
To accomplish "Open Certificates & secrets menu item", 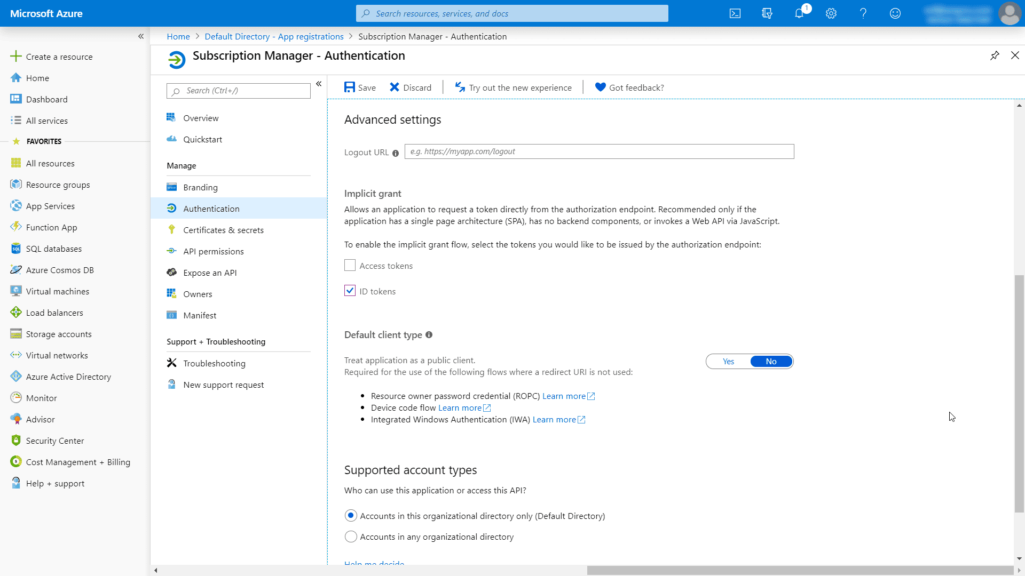I will tap(223, 230).
